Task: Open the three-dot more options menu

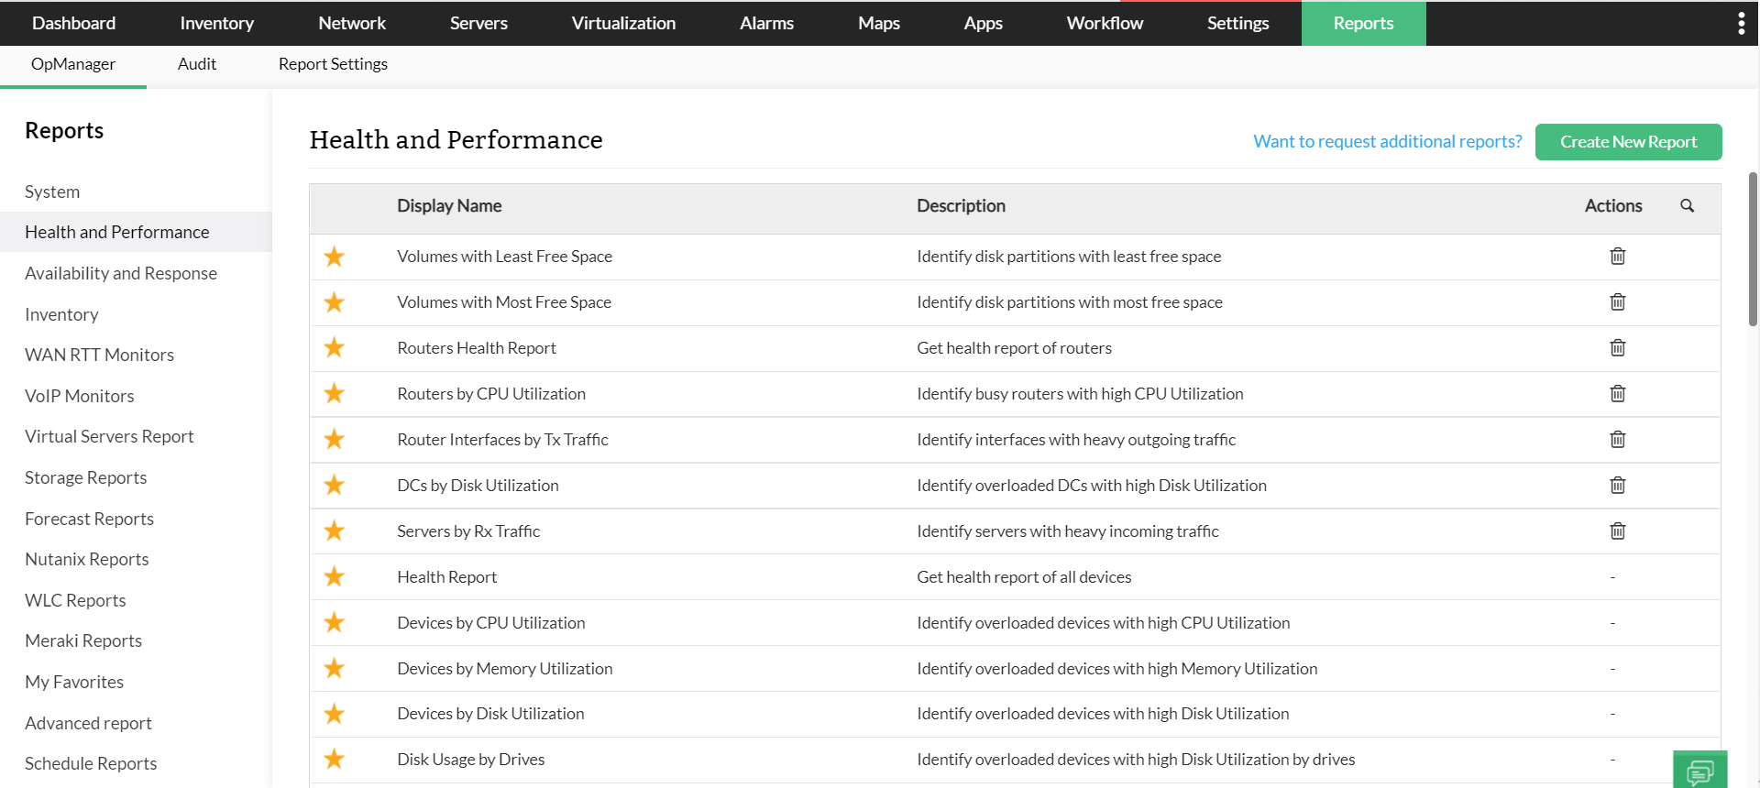Action: pyautogui.click(x=1741, y=24)
